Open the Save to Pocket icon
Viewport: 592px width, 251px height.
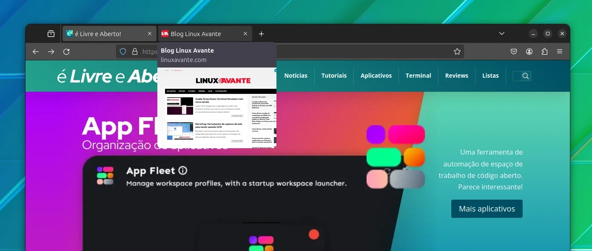[514, 51]
